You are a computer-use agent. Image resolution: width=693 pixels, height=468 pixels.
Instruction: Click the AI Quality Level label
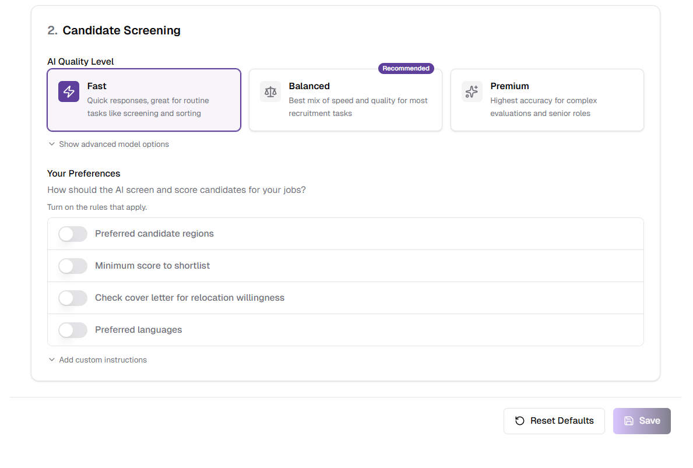[80, 61]
